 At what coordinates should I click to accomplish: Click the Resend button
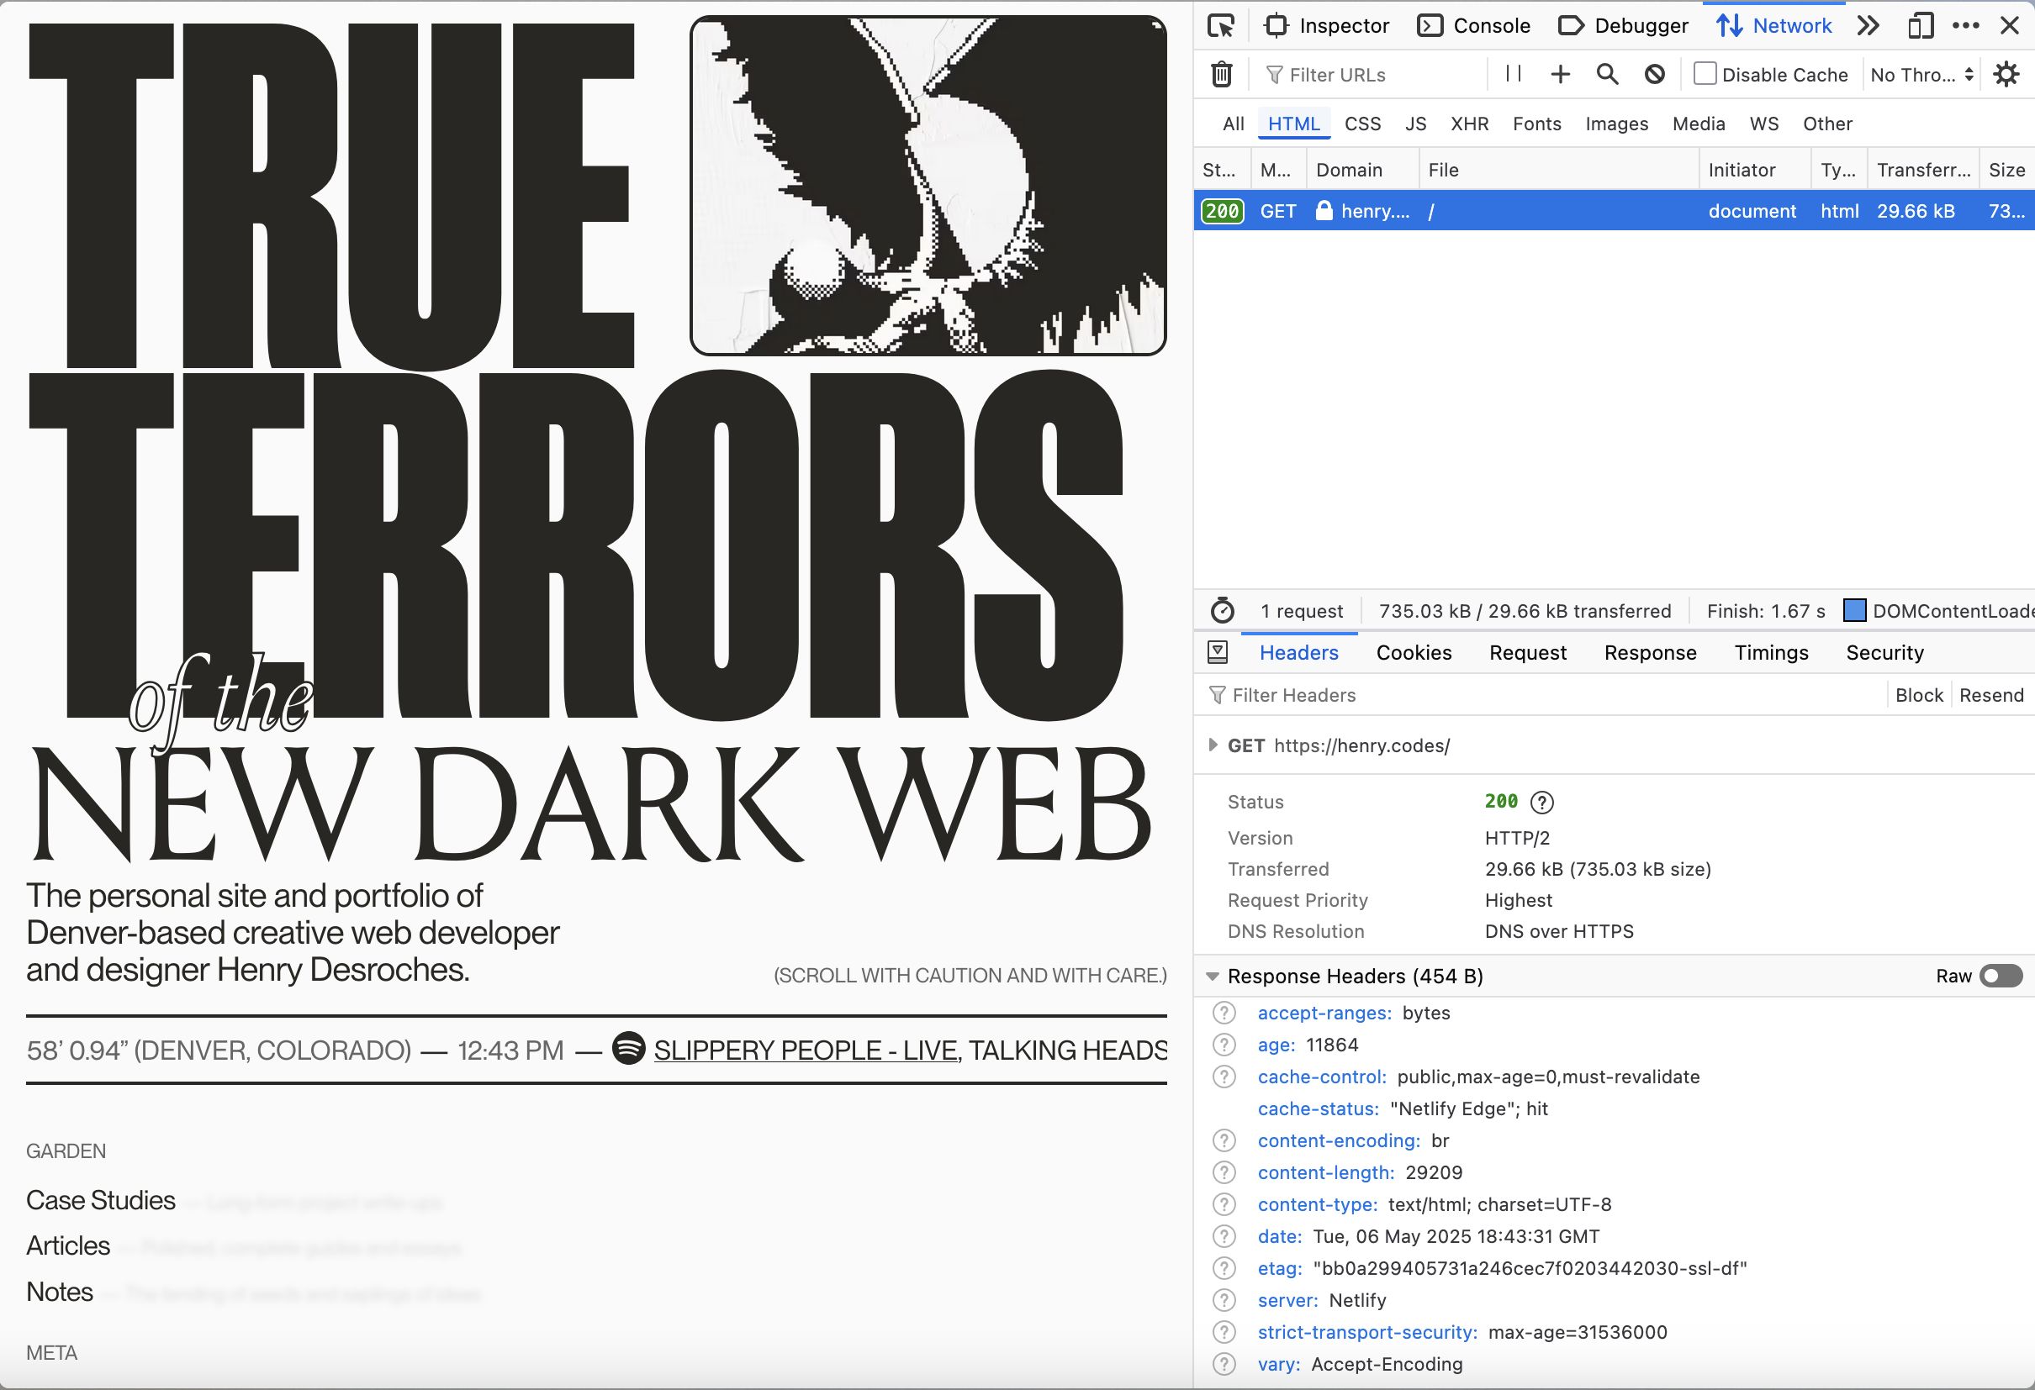(x=1990, y=695)
